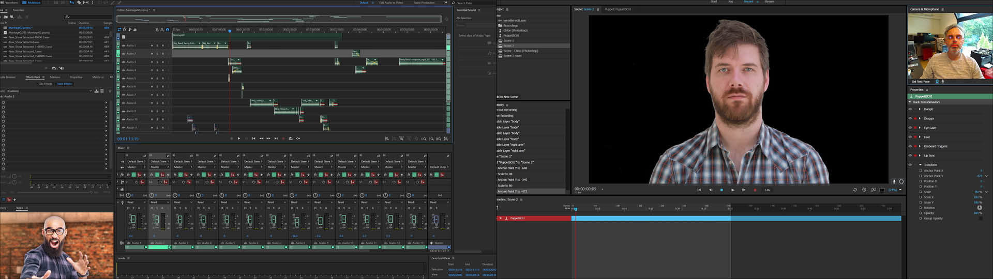This screenshot has height=279, width=993.
Task: Expand the Dragger behavior
Action: (920, 118)
